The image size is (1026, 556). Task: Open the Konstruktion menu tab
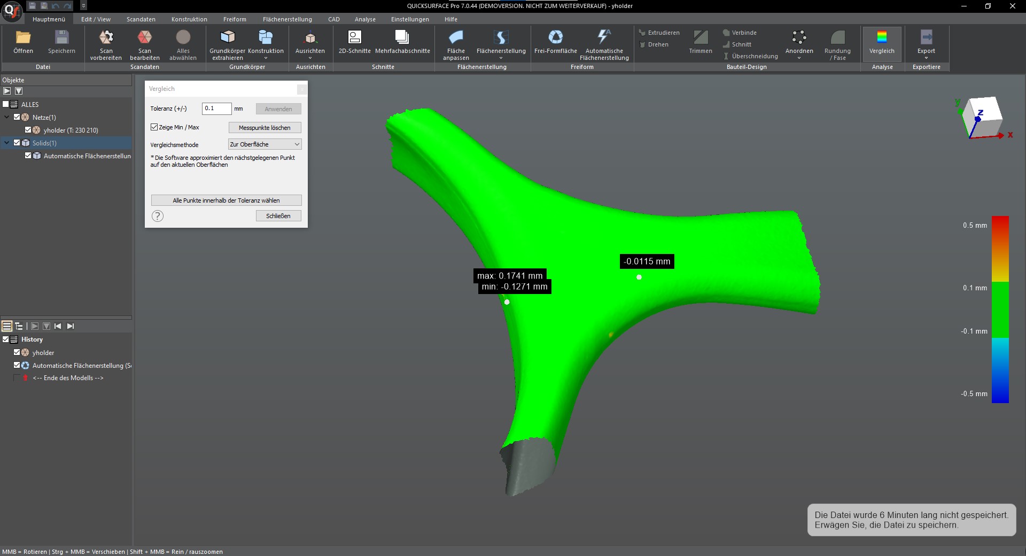pos(189,19)
